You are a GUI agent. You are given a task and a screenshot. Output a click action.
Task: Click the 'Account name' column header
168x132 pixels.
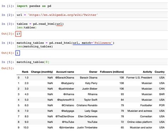click(65, 72)
